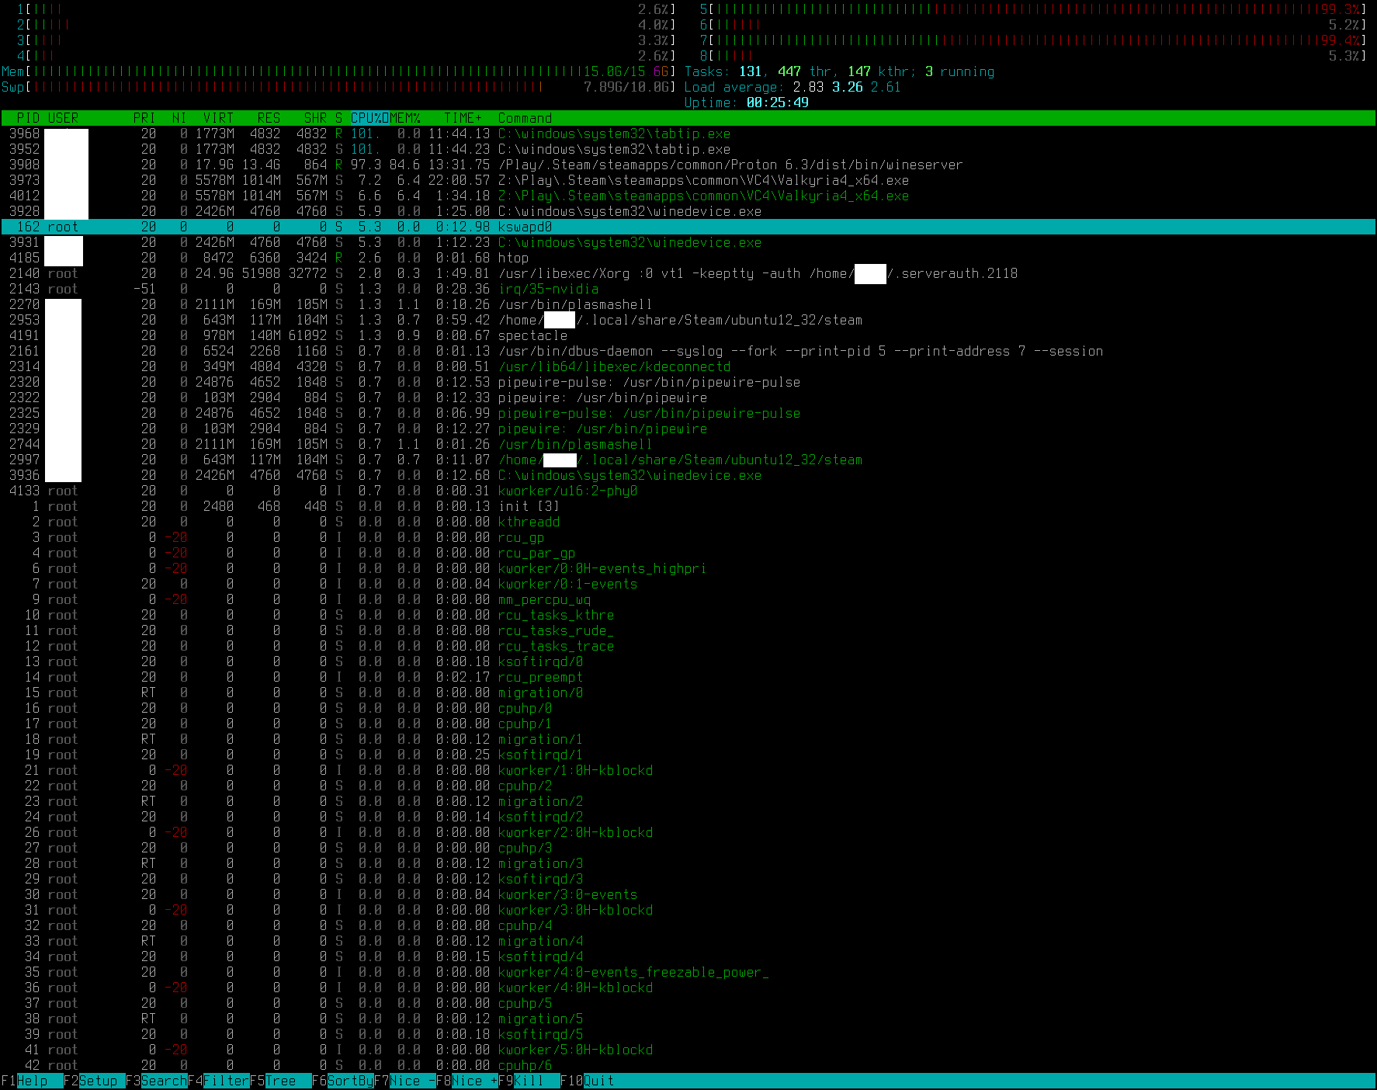The height and width of the screenshot is (1090, 1377).
Task: Select kworker/4:0-events_freezable_power_ row
Action: (688, 972)
